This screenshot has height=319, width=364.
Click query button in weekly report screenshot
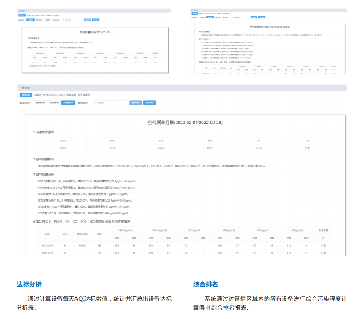point(254,17)
